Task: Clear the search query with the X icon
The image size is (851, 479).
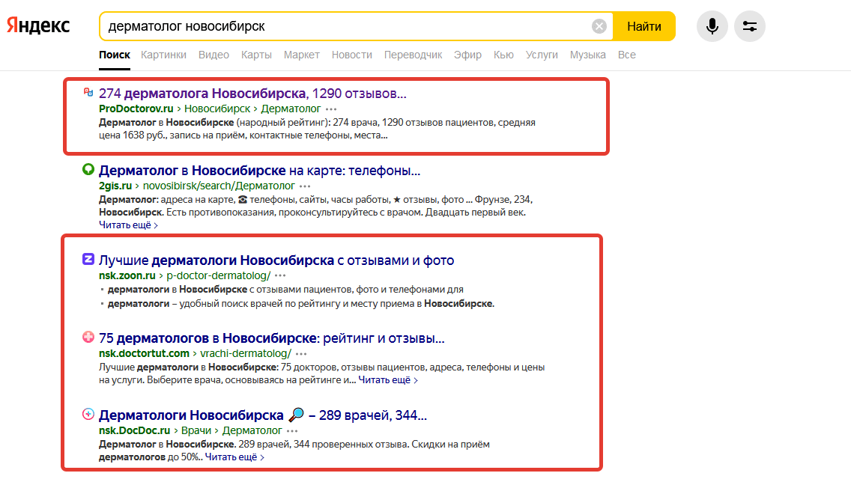Action: pos(599,26)
